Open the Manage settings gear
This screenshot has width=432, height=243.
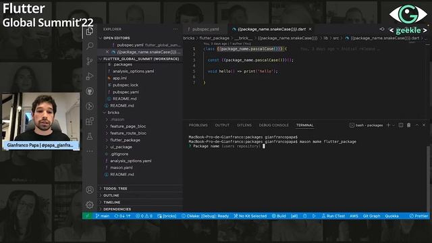tap(90, 205)
